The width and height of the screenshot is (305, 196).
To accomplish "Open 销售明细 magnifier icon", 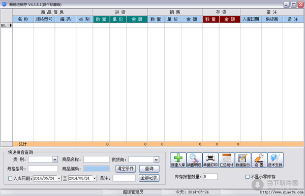I will coord(194,160).
